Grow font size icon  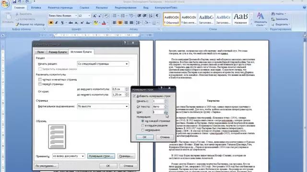94,16
